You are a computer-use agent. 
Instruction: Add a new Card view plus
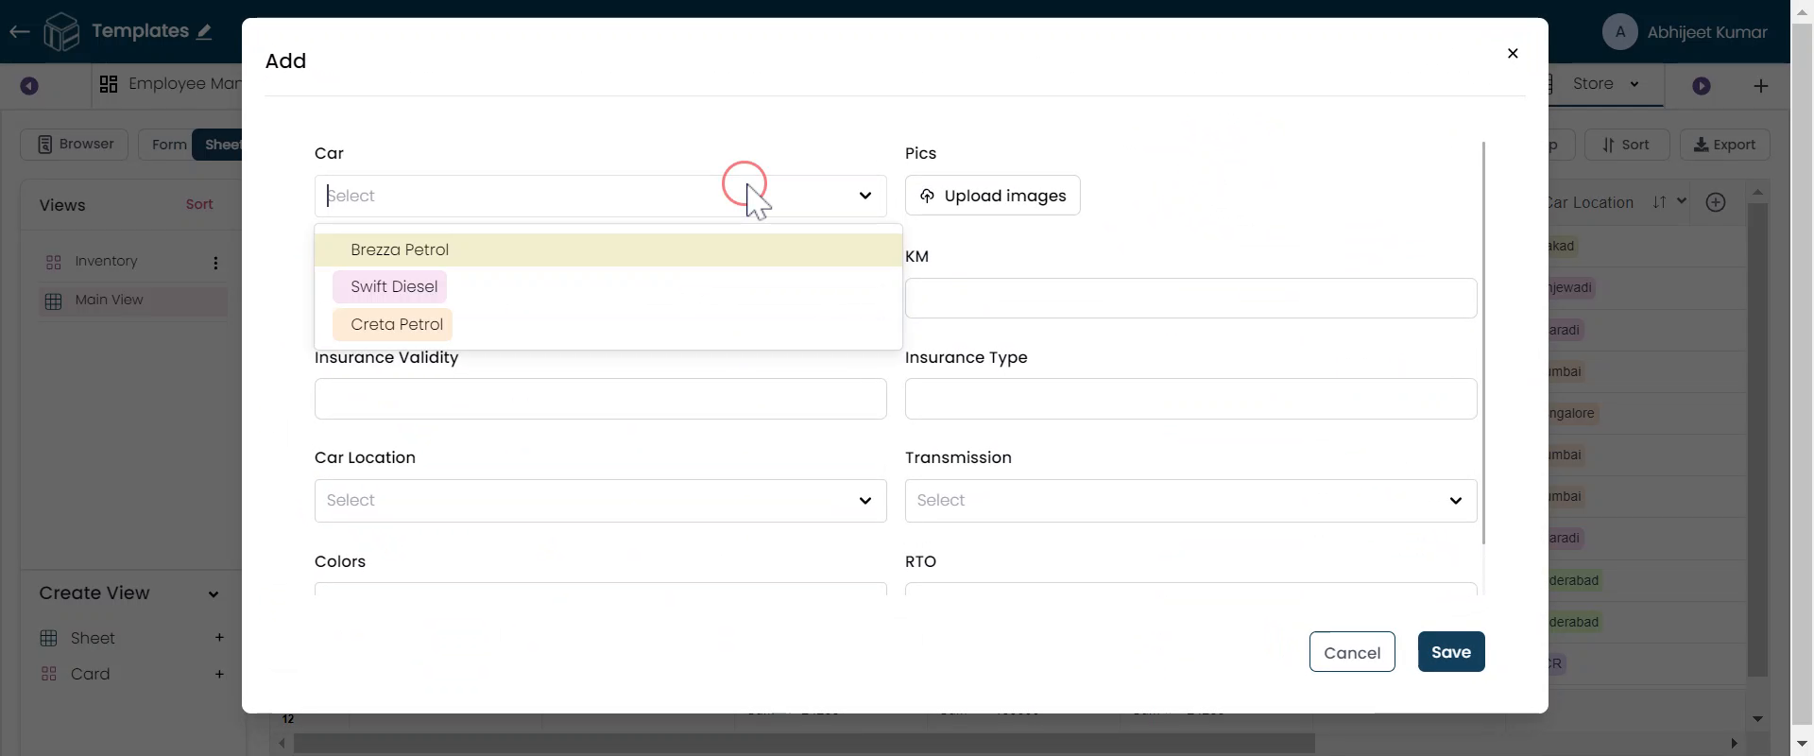(x=219, y=674)
